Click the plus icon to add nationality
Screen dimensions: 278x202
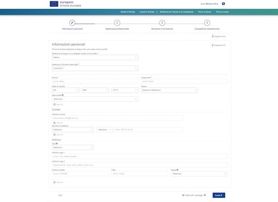pyautogui.click(x=54, y=104)
